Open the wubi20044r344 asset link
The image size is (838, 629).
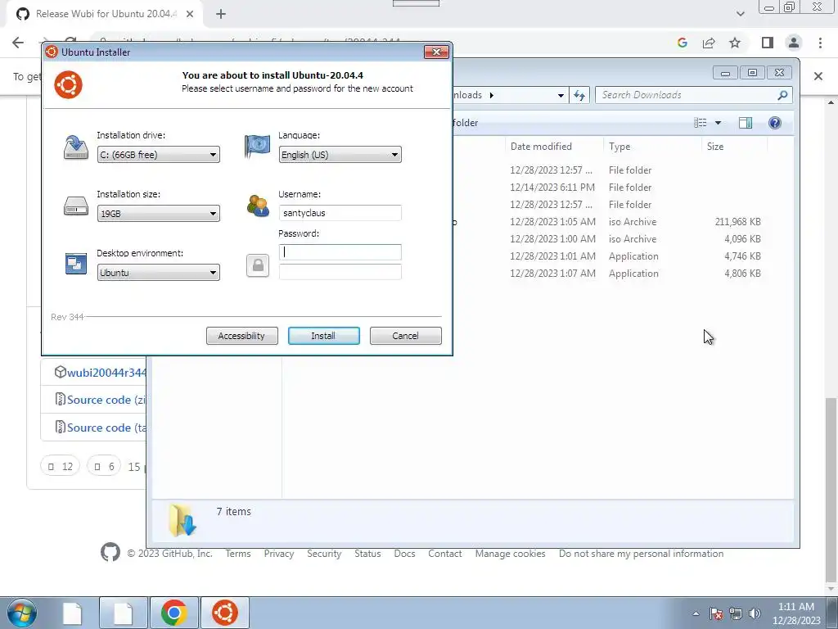tap(106, 373)
